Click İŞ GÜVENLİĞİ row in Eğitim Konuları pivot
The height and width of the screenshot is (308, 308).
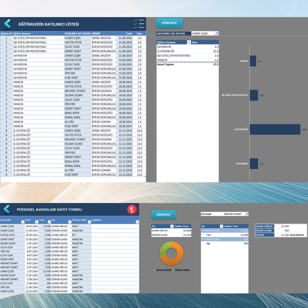[187, 51]
